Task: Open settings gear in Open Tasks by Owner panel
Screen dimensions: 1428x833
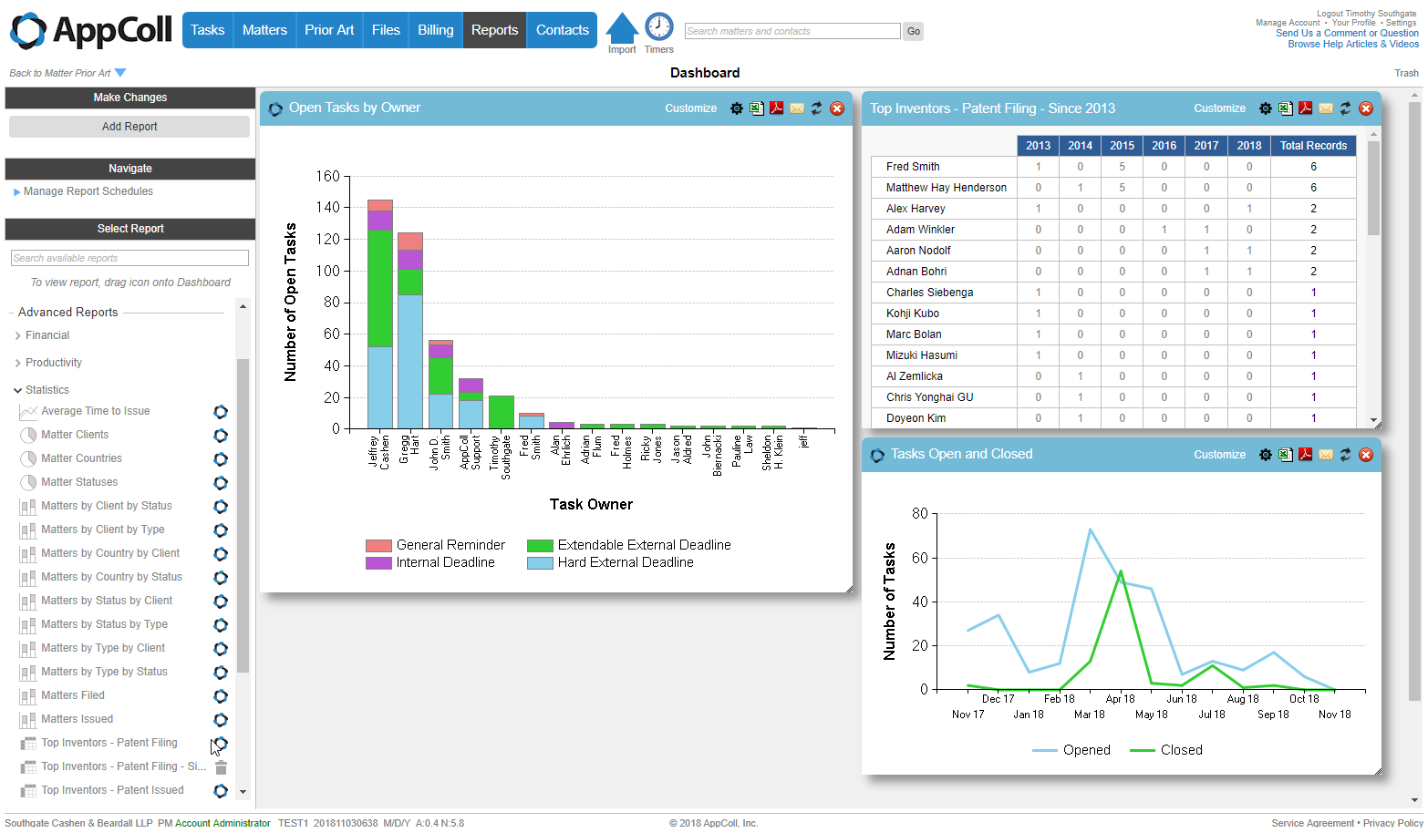Action: 736,108
